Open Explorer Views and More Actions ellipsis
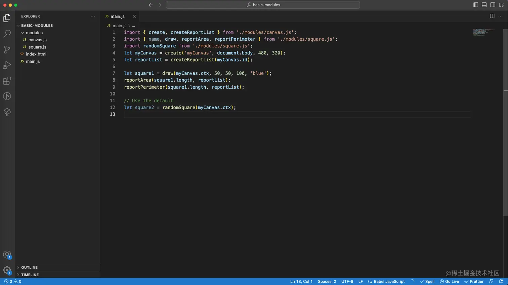 pos(93,16)
